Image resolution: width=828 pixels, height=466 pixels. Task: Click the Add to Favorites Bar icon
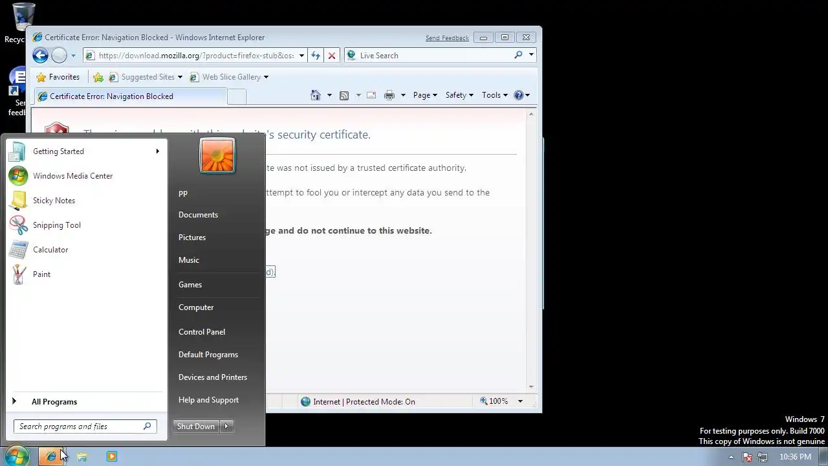click(98, 77)
